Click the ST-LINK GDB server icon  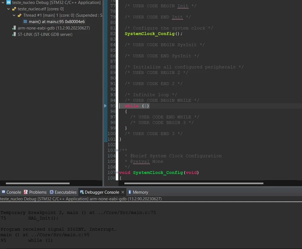click(x=14, y=34)
